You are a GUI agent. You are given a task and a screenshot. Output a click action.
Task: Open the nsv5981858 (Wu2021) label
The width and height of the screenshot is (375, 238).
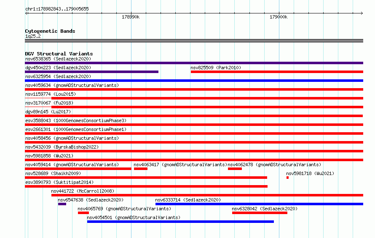(49, 156)
